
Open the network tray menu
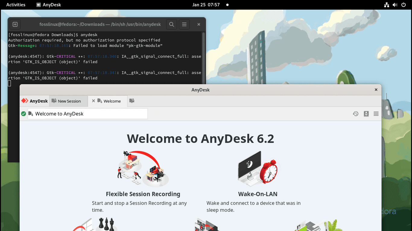387,5
